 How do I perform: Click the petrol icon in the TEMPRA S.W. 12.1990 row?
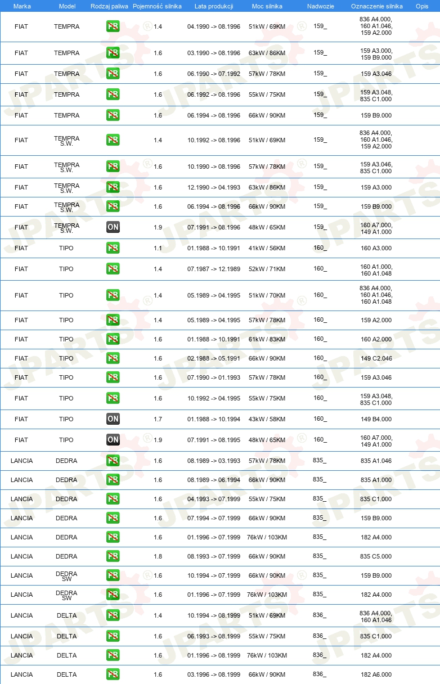(x=113, y=187)
